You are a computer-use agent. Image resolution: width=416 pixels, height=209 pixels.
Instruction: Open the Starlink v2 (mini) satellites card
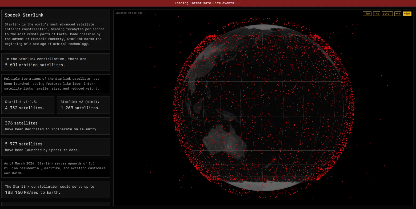coord(83,105)
